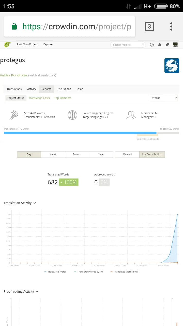183x326 pixels.
Task: Select the Reports tab
Action: (46, 89)
